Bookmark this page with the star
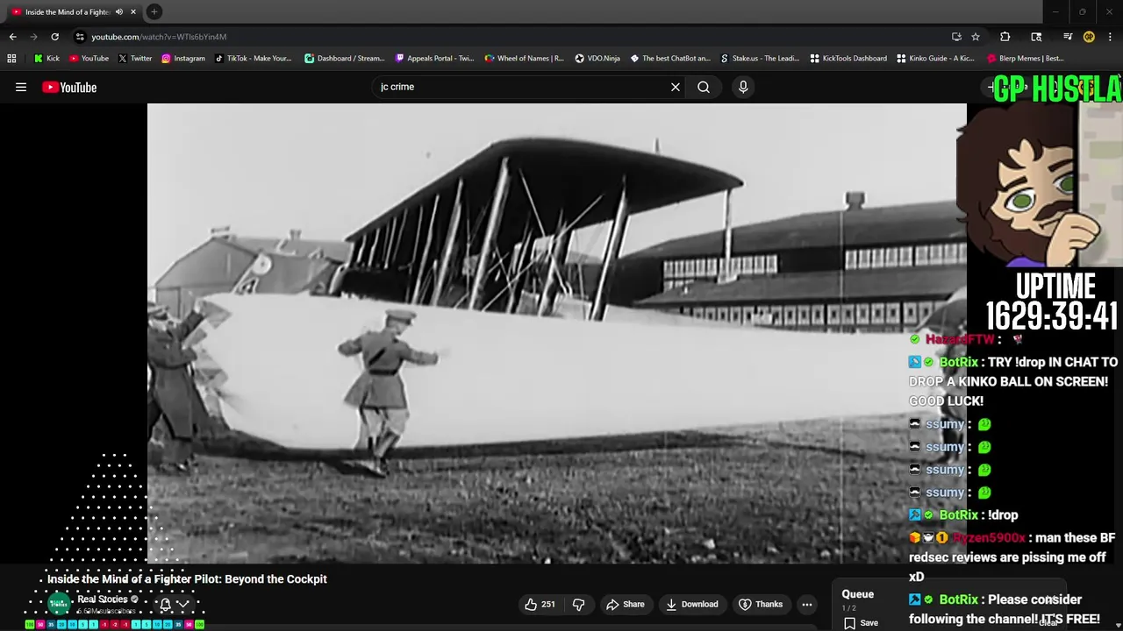Image resolution: width=1123 pixels, height=631 pixels. coord(976,37)
